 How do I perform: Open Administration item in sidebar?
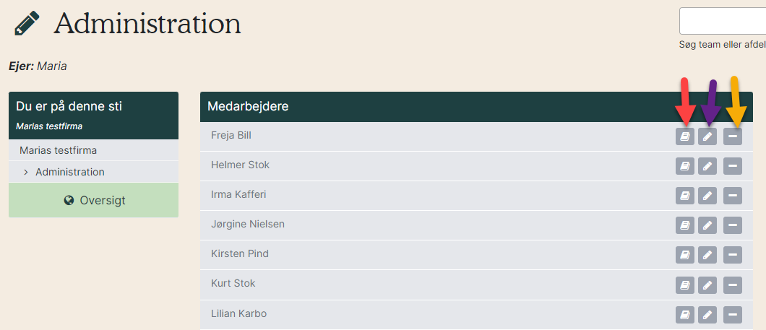(70, 173)
